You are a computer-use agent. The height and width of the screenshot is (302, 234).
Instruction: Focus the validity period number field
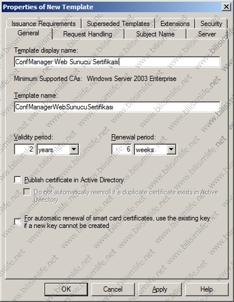24,149
